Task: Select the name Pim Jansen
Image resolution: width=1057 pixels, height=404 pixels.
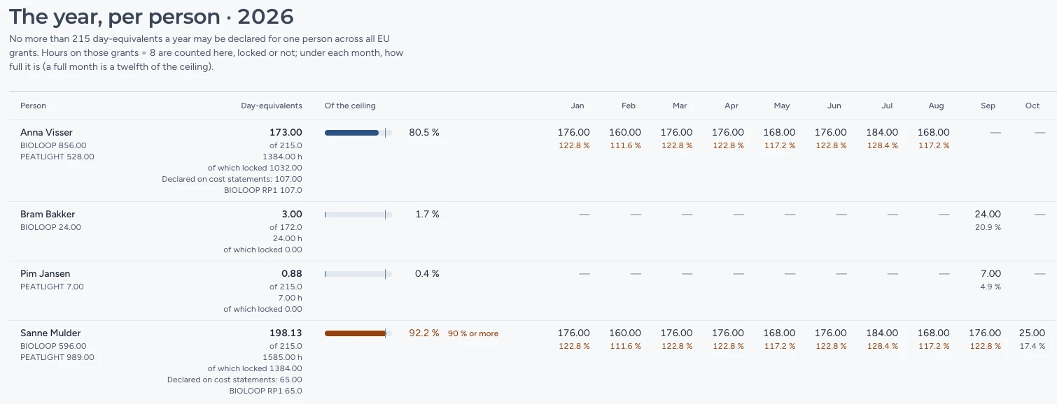Action: click(x=45, y=273)
